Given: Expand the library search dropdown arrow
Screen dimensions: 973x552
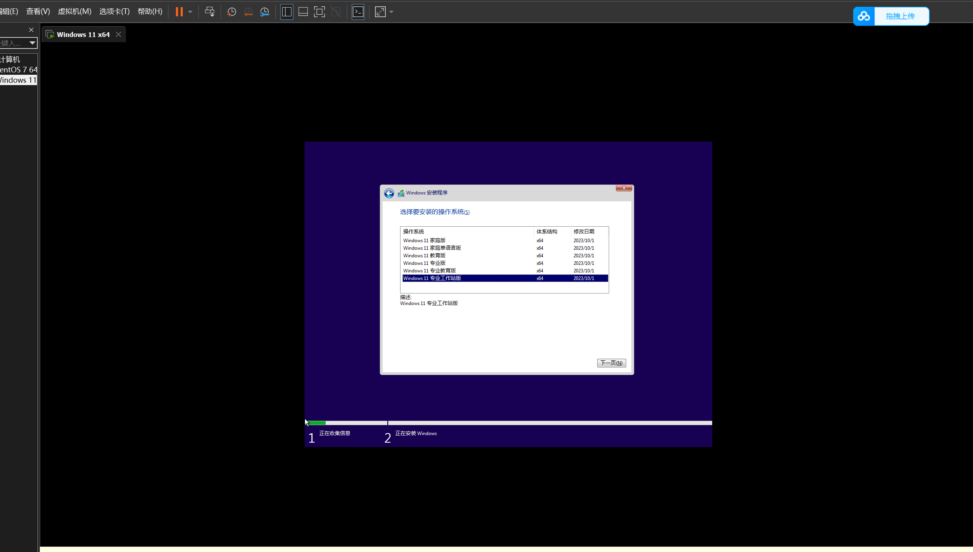Looking at the screenshot, I should (x=32, y=43).
